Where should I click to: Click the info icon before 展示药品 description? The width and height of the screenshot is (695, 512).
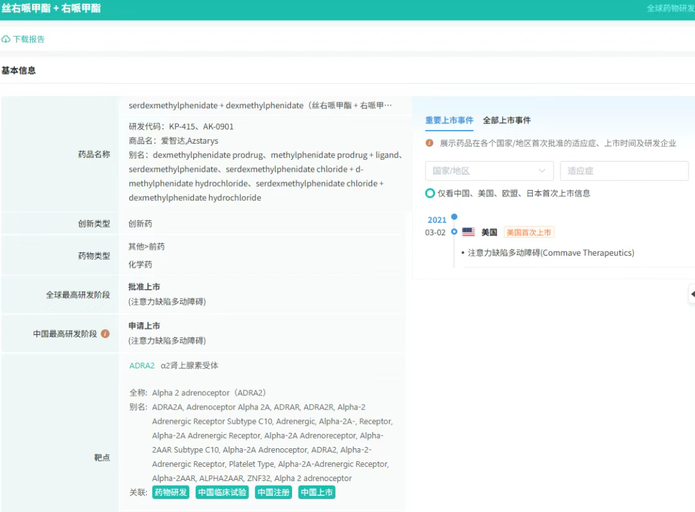tap(429, 143)
